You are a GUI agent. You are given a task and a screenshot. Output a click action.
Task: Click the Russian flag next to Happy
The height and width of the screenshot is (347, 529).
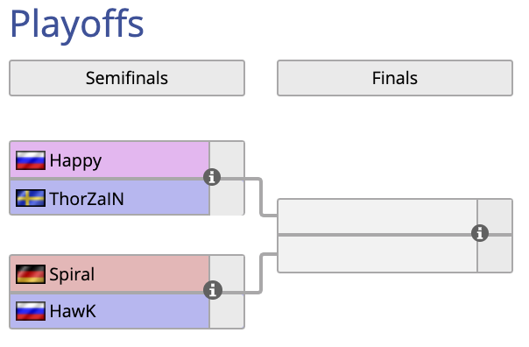[x=31, y=160]
